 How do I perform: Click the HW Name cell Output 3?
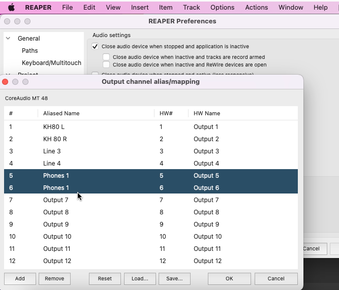(x=206, y=151)
